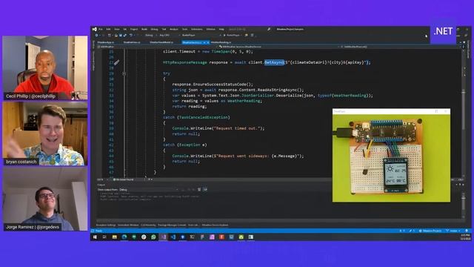Open the Debug menu

(154, 30)
